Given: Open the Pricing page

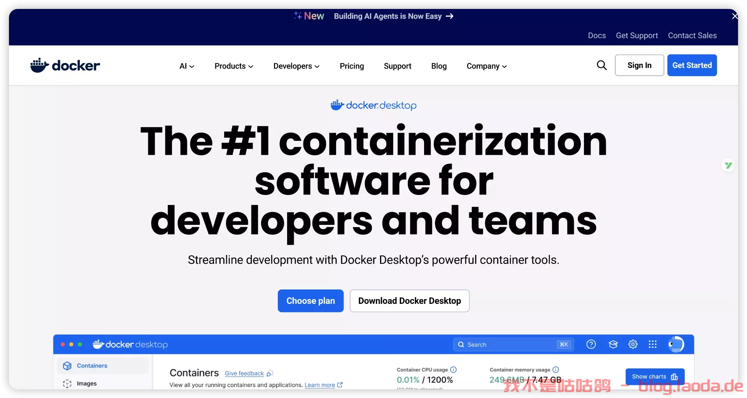Looking at the screenshot, I should coord(352,66).
